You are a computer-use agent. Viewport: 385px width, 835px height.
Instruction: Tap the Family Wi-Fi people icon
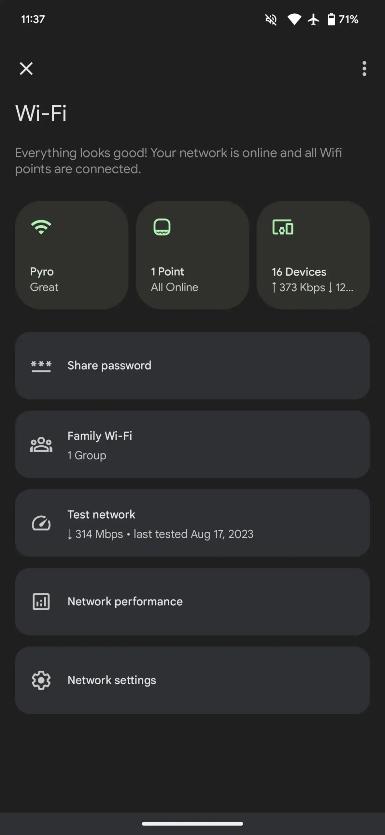41,445
